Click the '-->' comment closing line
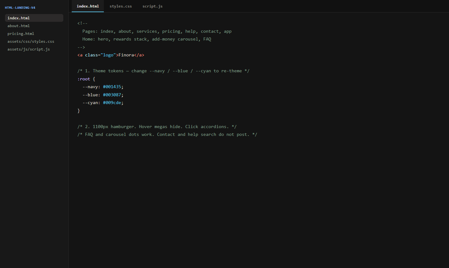The width and height of the screenshot is (449, 268). (81, 47)
